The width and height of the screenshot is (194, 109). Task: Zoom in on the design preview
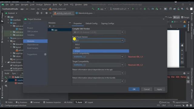(182, 51)
